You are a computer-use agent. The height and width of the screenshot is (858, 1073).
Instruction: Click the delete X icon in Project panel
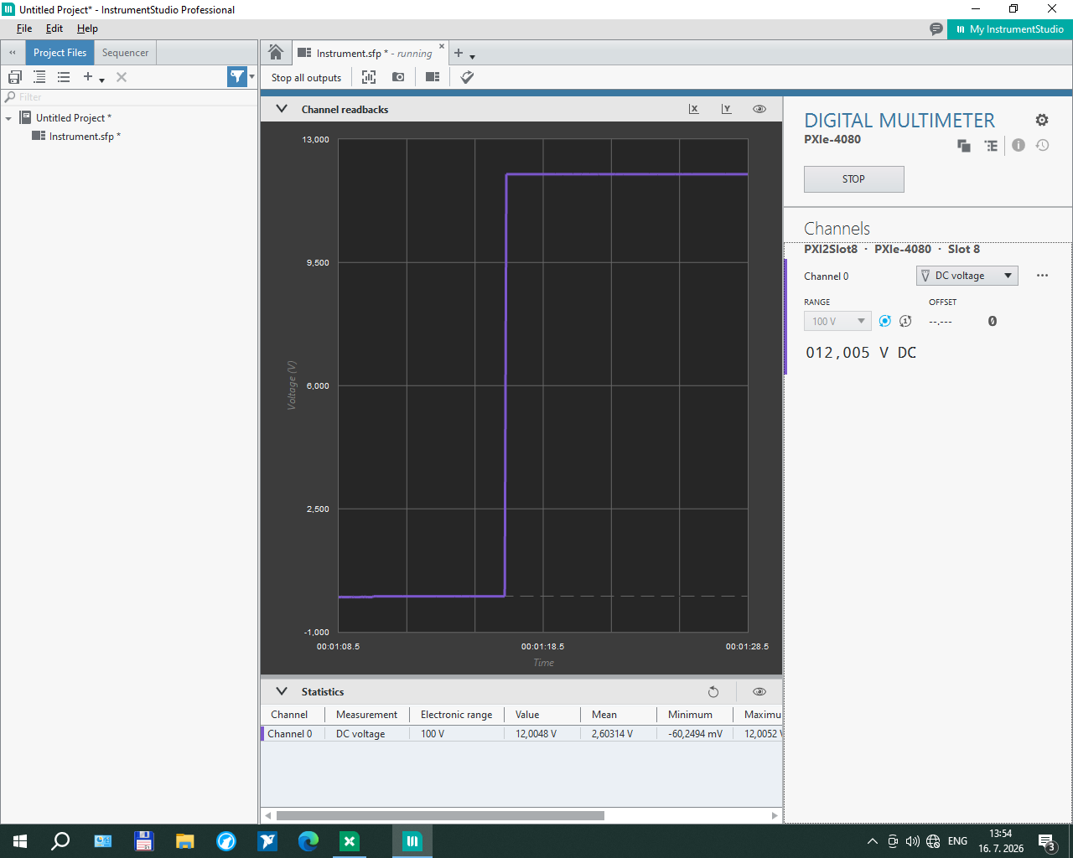(122, 77)
